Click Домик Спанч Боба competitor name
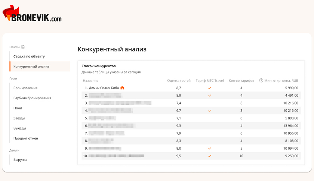This screenshot has width=314, height=181. pyautogui.click(x=104, y=88)
